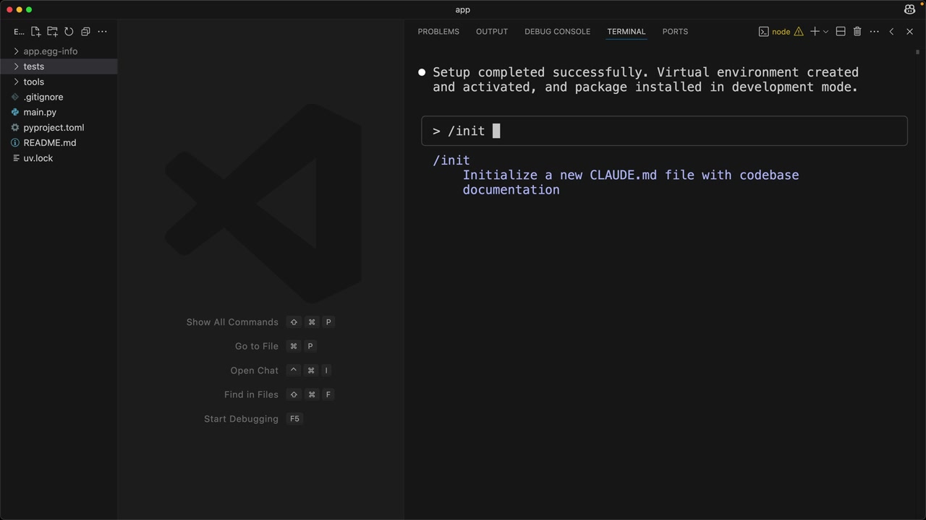Screen dimensions: 926x520
Task: Switch to the DEBUG CONSOLE tab
Action: tap(557, 32)
